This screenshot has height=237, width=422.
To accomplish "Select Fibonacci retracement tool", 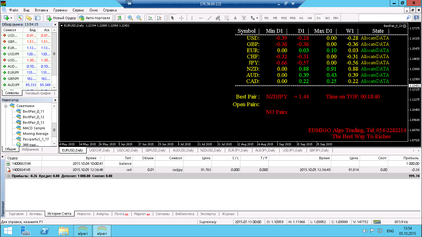I will click(226, 18).
